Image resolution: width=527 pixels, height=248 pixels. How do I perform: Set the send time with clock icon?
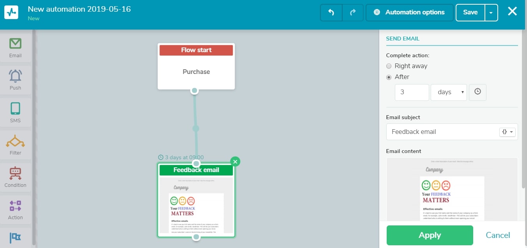(477, 92)
